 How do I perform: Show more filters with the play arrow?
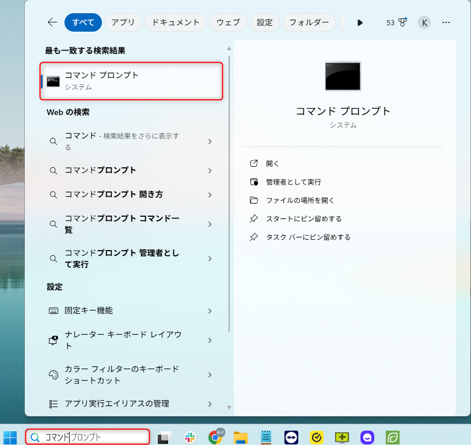click(x=360, y=23)
